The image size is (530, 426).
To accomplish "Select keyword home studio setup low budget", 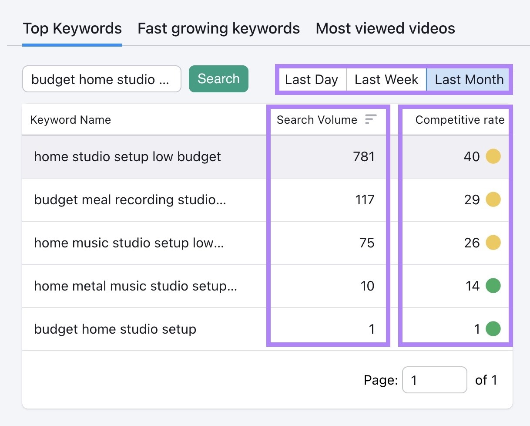I will pyautogui.click(x=127, y=156).
